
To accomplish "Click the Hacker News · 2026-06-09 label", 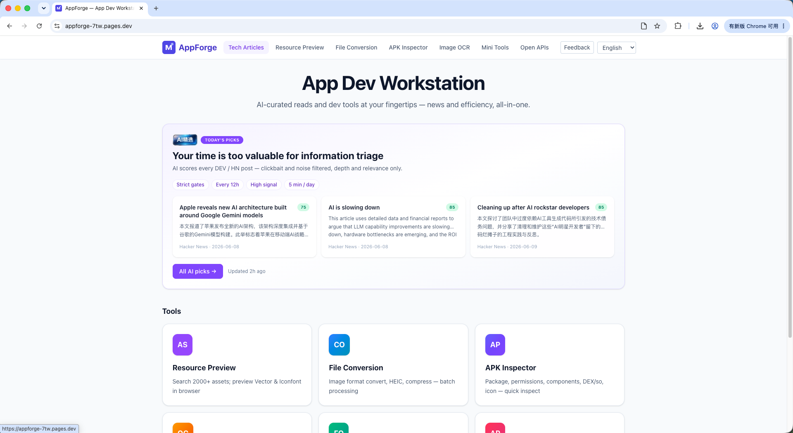I will click(507, 247).
